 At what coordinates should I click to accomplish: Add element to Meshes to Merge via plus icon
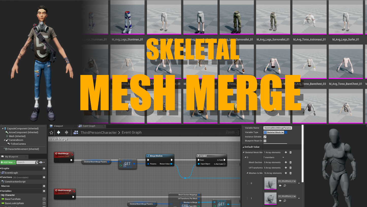(286, 173)
